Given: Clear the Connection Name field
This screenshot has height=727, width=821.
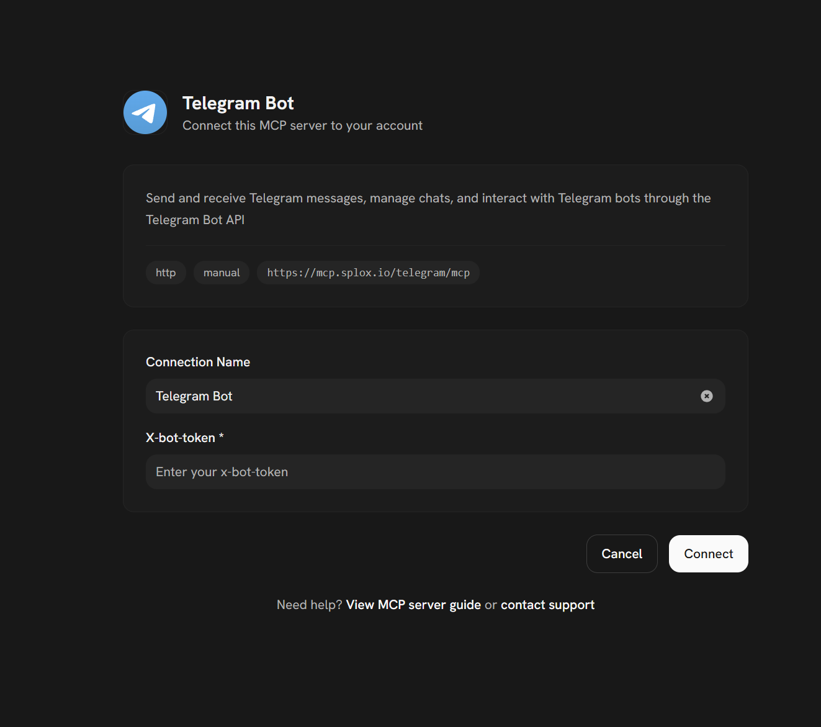Looking at the screenshot, I should pos(706,396).
